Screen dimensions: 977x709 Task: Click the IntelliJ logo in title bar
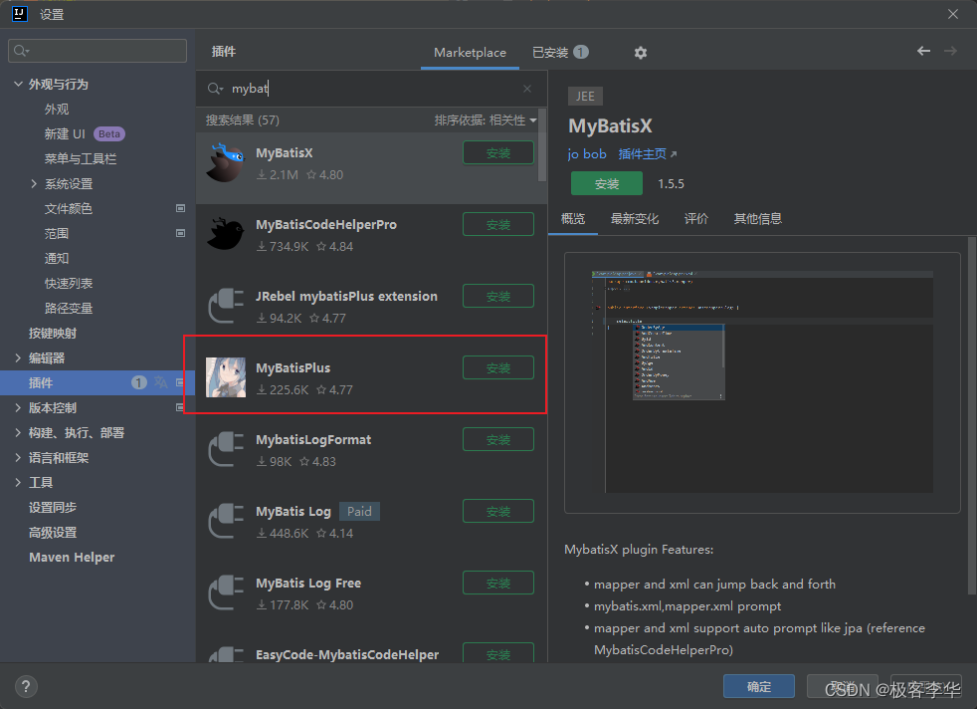20,14
